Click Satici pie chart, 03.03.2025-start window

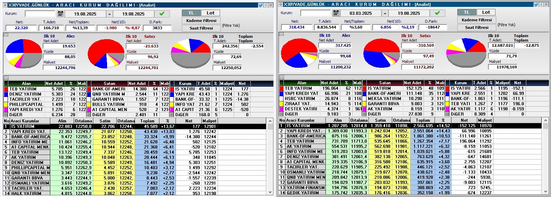(382, 53)
